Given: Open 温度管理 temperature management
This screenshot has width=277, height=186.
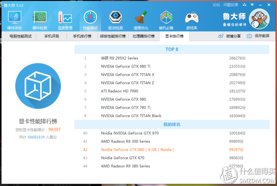Looking at the screenshot, I should (x=65, y=19).
